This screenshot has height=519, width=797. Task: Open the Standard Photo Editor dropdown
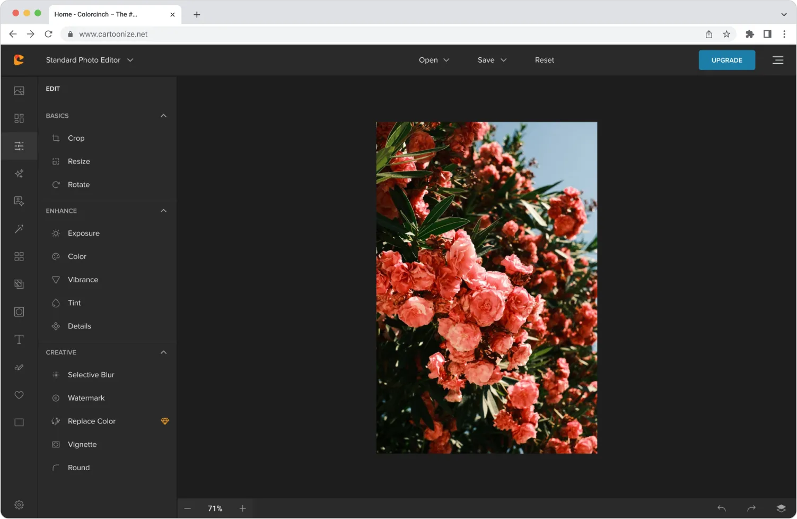[89, 60]
